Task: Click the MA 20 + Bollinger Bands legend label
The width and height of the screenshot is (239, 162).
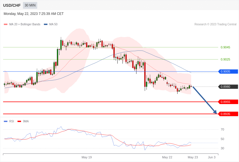Action: pos(25,24)
